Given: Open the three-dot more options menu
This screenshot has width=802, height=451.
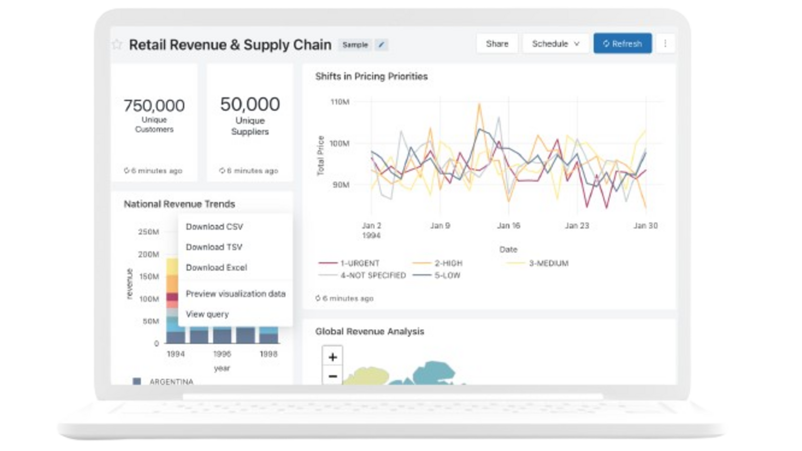Looking at the screenshot, I should pyautogui.click(x=665, y=44).
